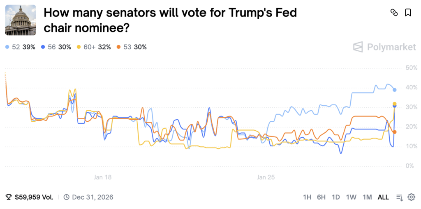Show the 1M time range
421x209 pixels.
367,197
